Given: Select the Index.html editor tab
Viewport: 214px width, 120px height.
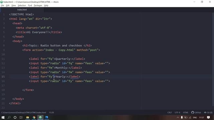Looking at the screenshot, I should click(22, 10).
